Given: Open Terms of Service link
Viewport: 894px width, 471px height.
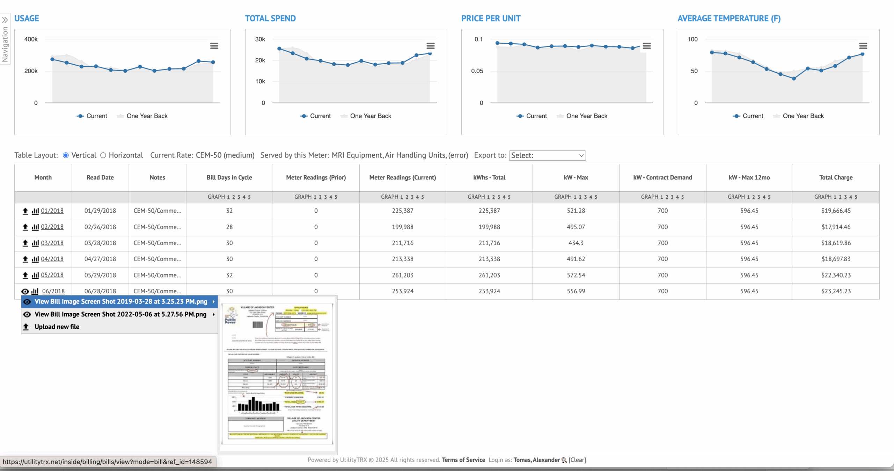Looking at the screenshot, I should click(x=463, y=460).
